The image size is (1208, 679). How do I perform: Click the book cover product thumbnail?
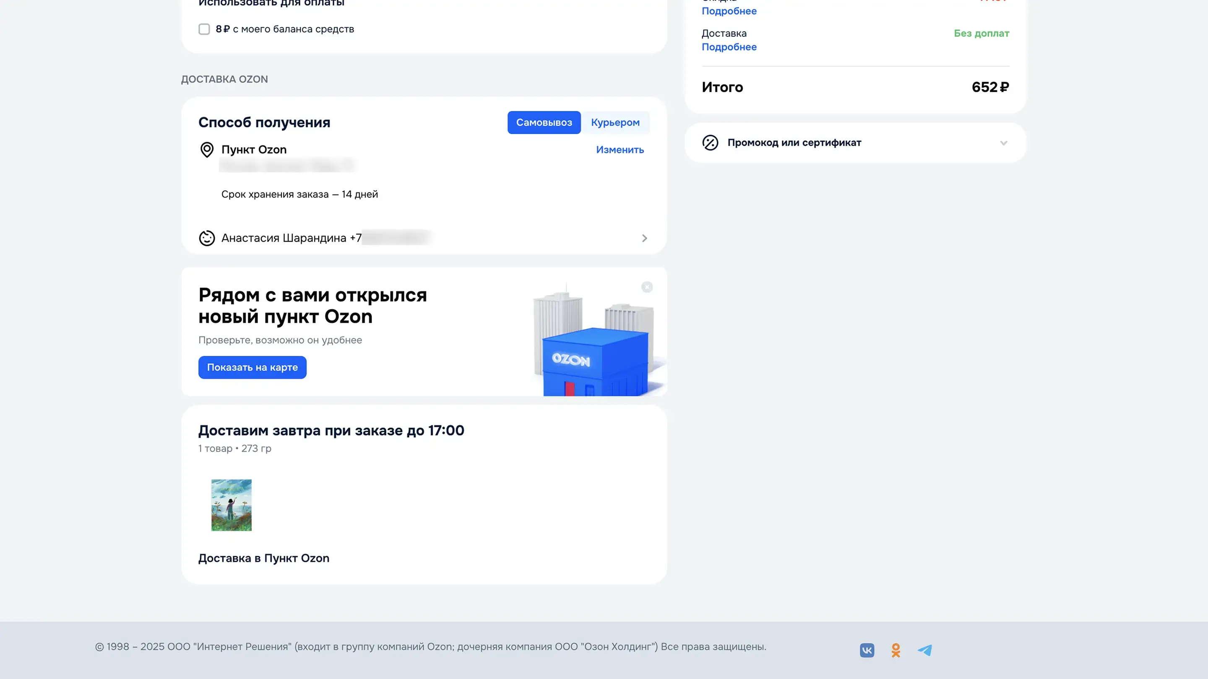tap(231, 505)
